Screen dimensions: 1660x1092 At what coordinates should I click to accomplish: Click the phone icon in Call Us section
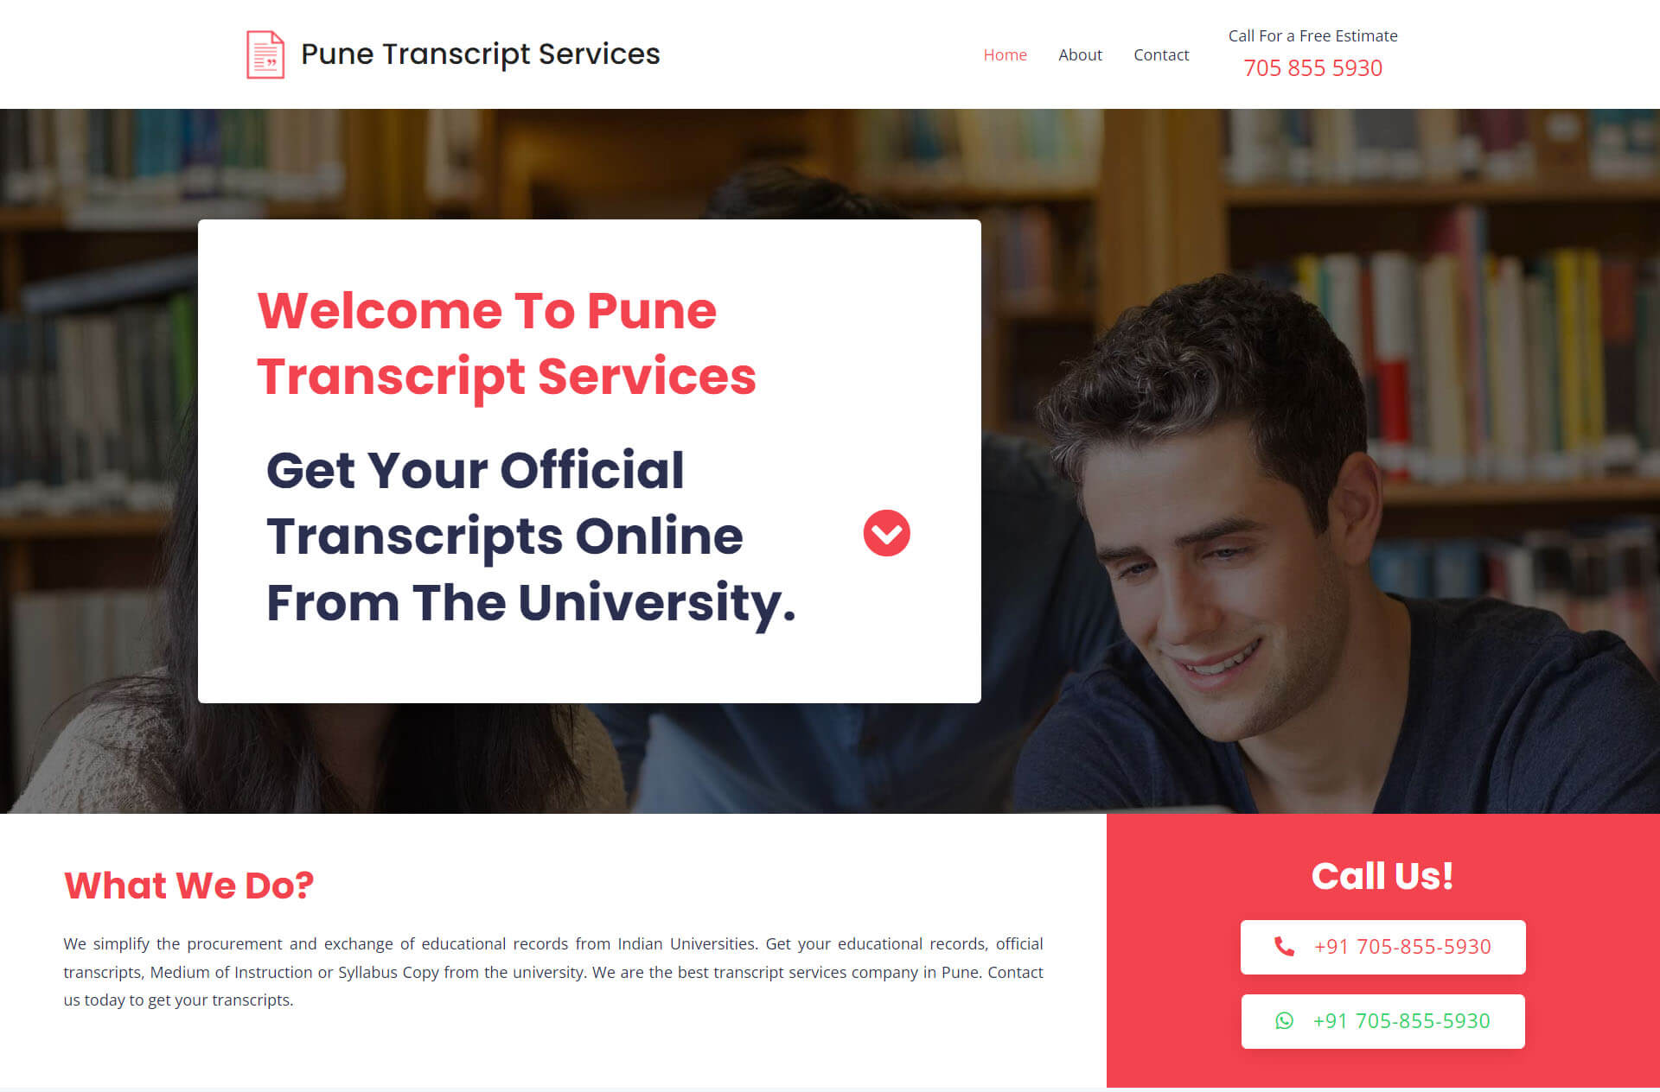[x=1282, y=947]
